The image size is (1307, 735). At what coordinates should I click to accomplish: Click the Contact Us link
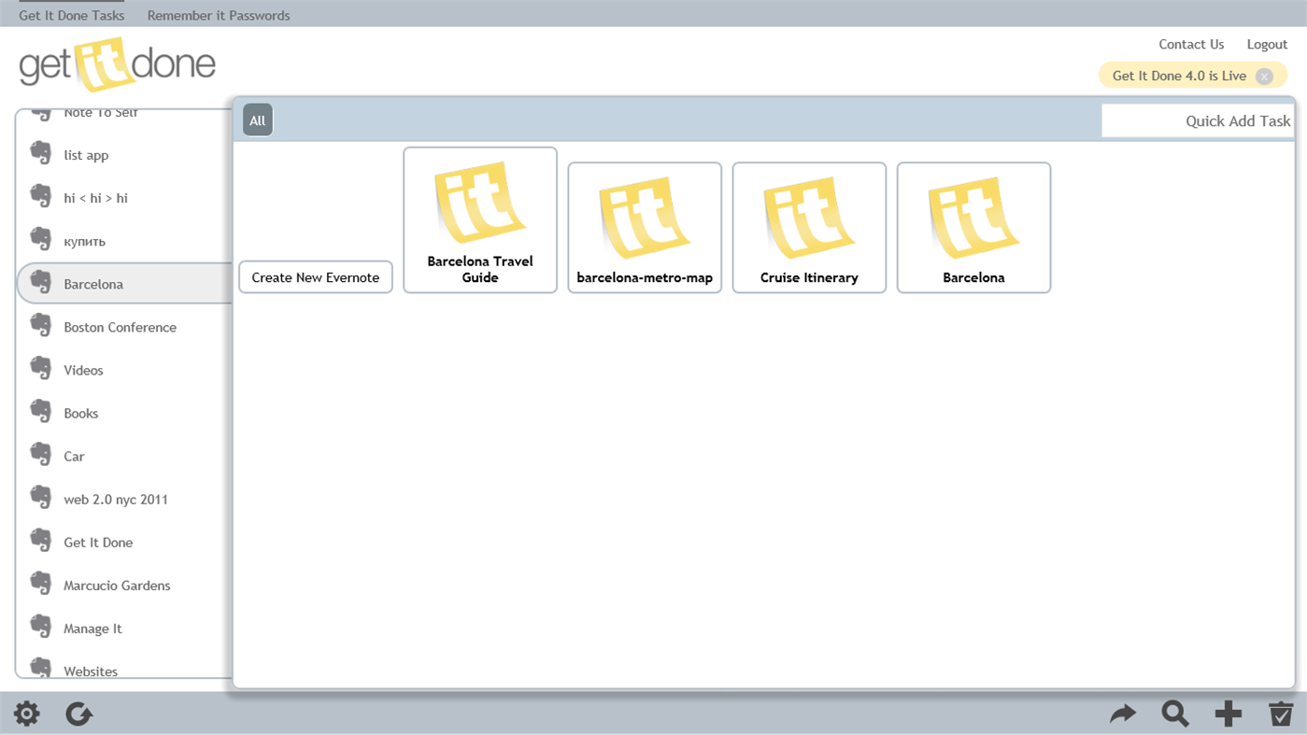1191,44
